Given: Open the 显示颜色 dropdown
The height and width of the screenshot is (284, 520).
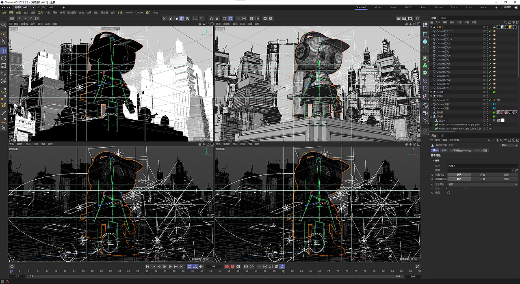Looking at the screenshot, I should coord(483,184).
